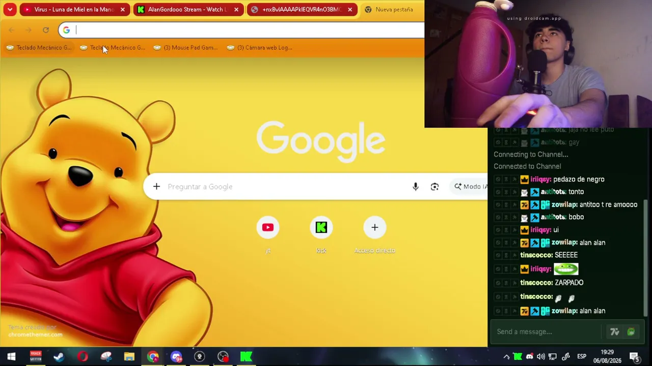This screenshot has width=652, height=366.
Task: Open the second Teclado Mecánico G... bookmark
Action: coord(113,47)
